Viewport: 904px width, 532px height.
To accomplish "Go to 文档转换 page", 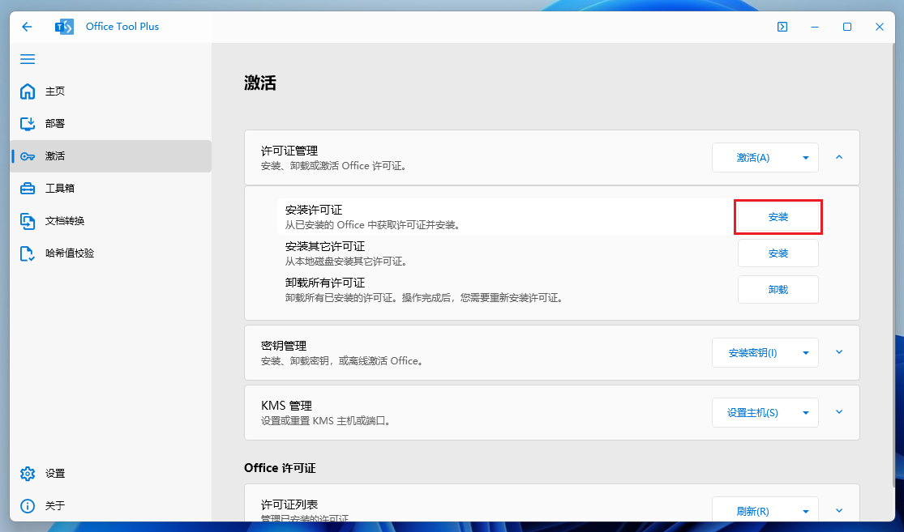I will (x=111, y=220).
